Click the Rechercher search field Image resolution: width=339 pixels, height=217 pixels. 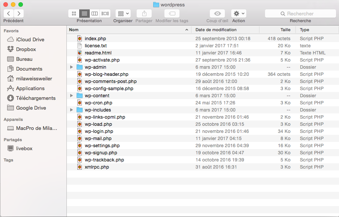click(x=300, y=14)
